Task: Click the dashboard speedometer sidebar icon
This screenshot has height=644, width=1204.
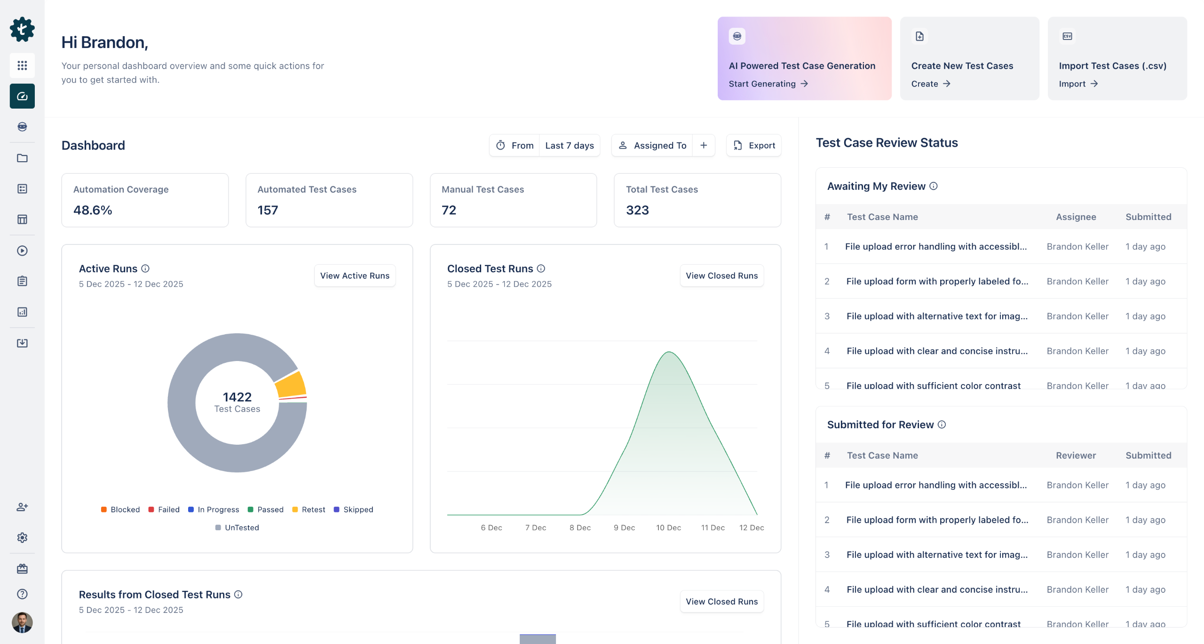Action: click(22, 96)
